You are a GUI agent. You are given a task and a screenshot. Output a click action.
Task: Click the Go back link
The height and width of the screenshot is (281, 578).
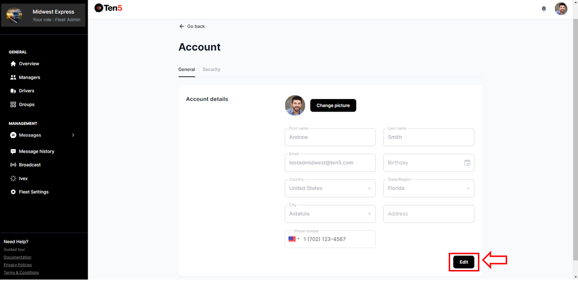(x=192, y=26)
